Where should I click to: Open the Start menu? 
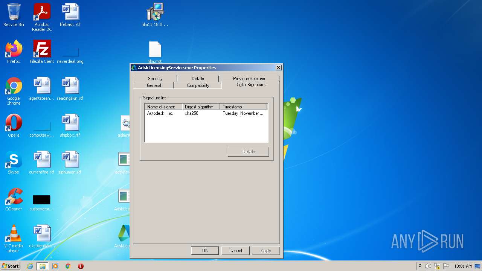(11, 266)
